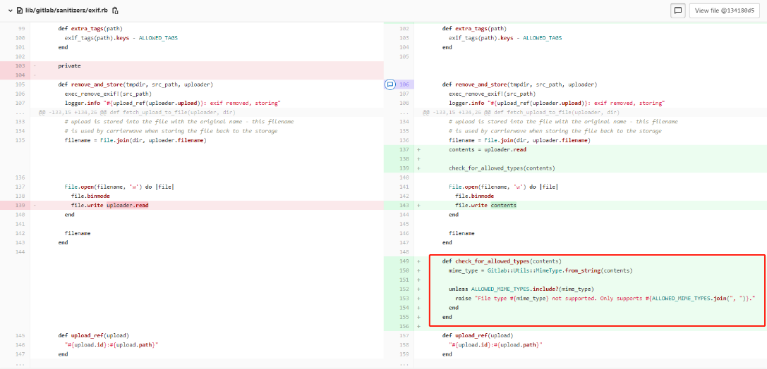Click new line 107 'exec_remove_exif!(src_path)'

point(492,94)
